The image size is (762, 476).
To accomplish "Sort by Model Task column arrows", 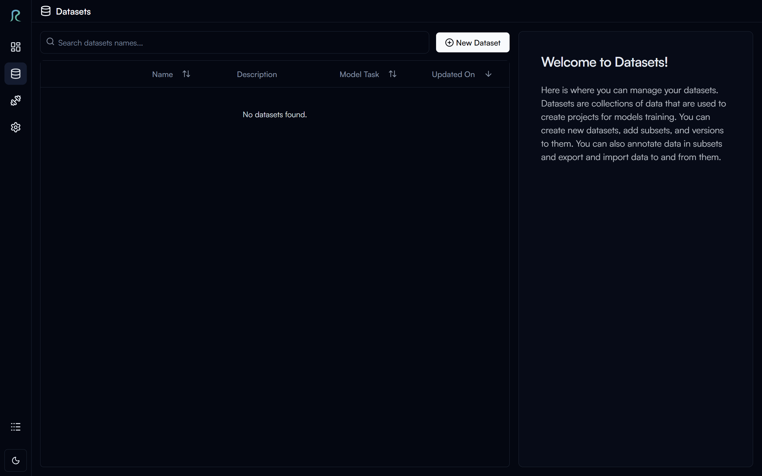I will [x=392, y=74].
